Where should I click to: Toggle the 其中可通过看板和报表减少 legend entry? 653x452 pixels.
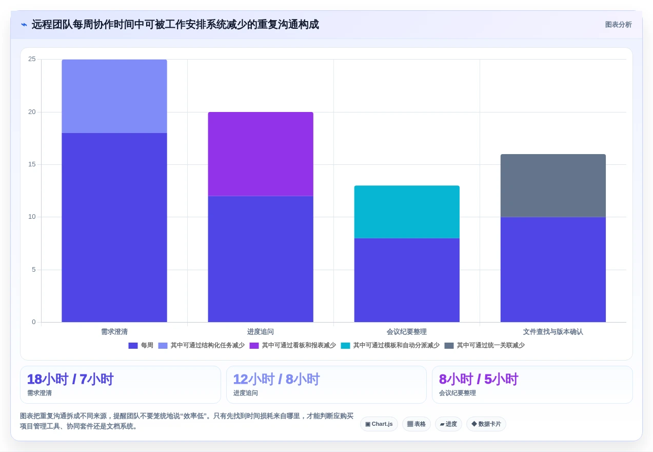[293, 346]
